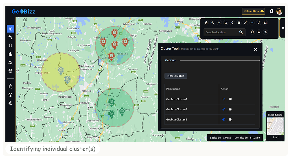Open the info icon in sidebar
This screenshot has width=291, height=160.
[10, 95]
